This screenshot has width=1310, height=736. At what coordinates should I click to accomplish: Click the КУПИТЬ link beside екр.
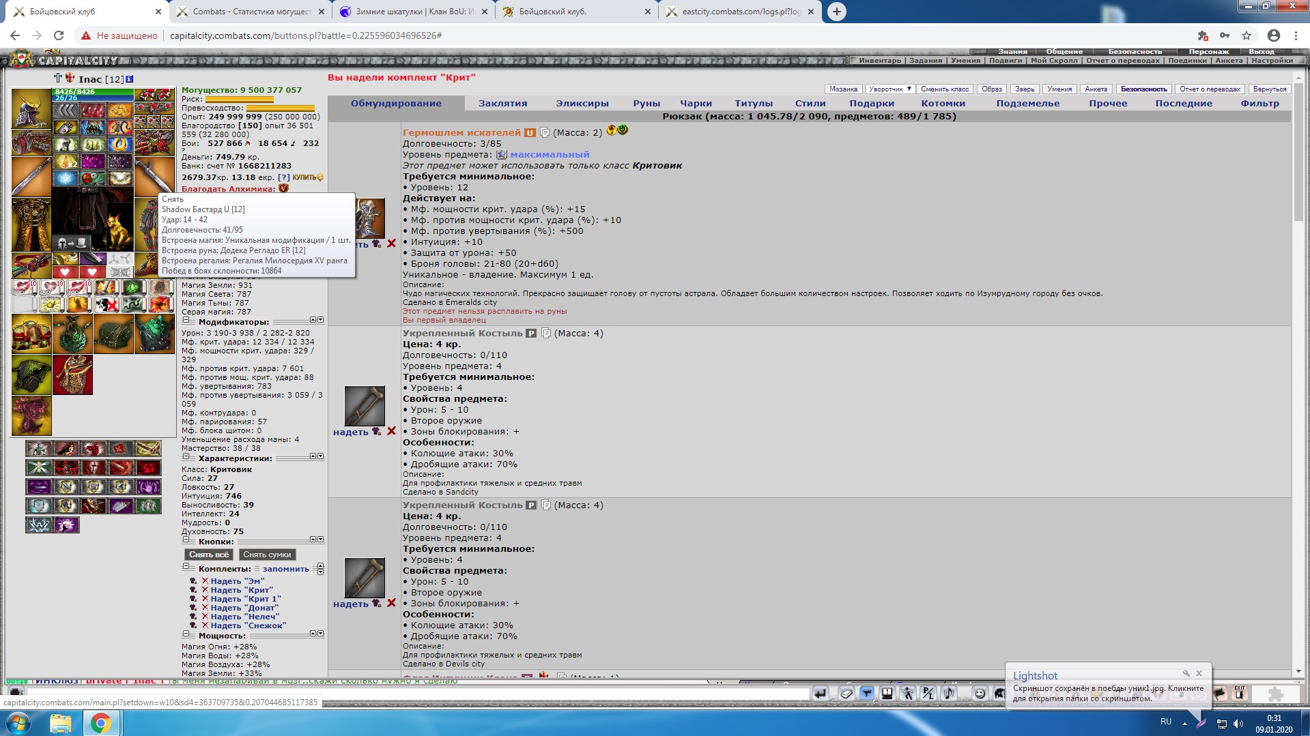pyautogui.click(x=308, y=177)
